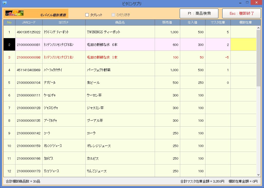Maximize the ビタミンサプリ window
Screen dimensions: 264x188
pos(247,3)
